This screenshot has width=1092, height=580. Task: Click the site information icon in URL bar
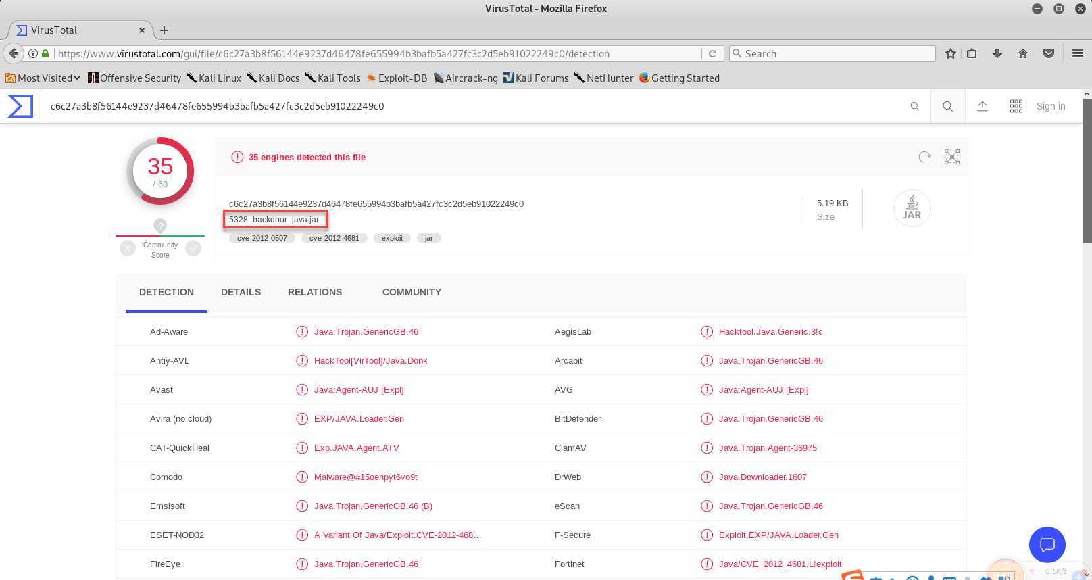pos(32,53)
